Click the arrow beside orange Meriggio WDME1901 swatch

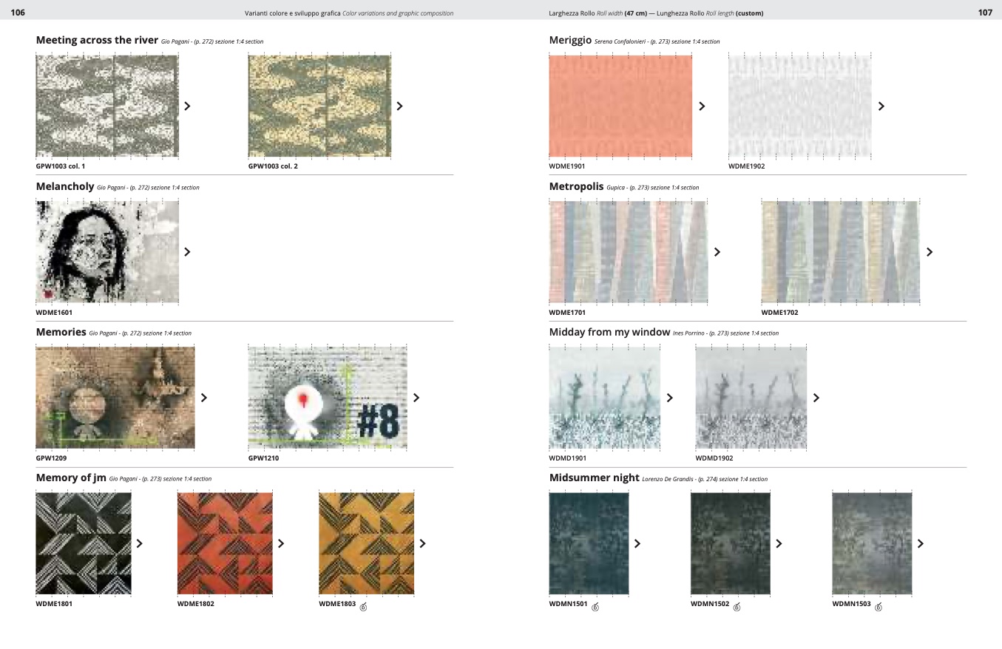click(702, 106)
